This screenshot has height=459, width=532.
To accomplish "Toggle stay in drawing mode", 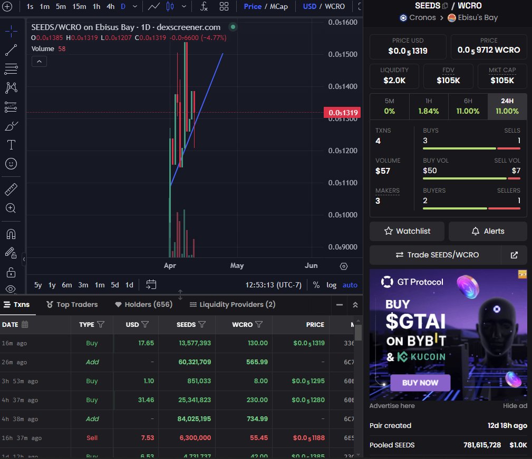I will pos(11,253).
